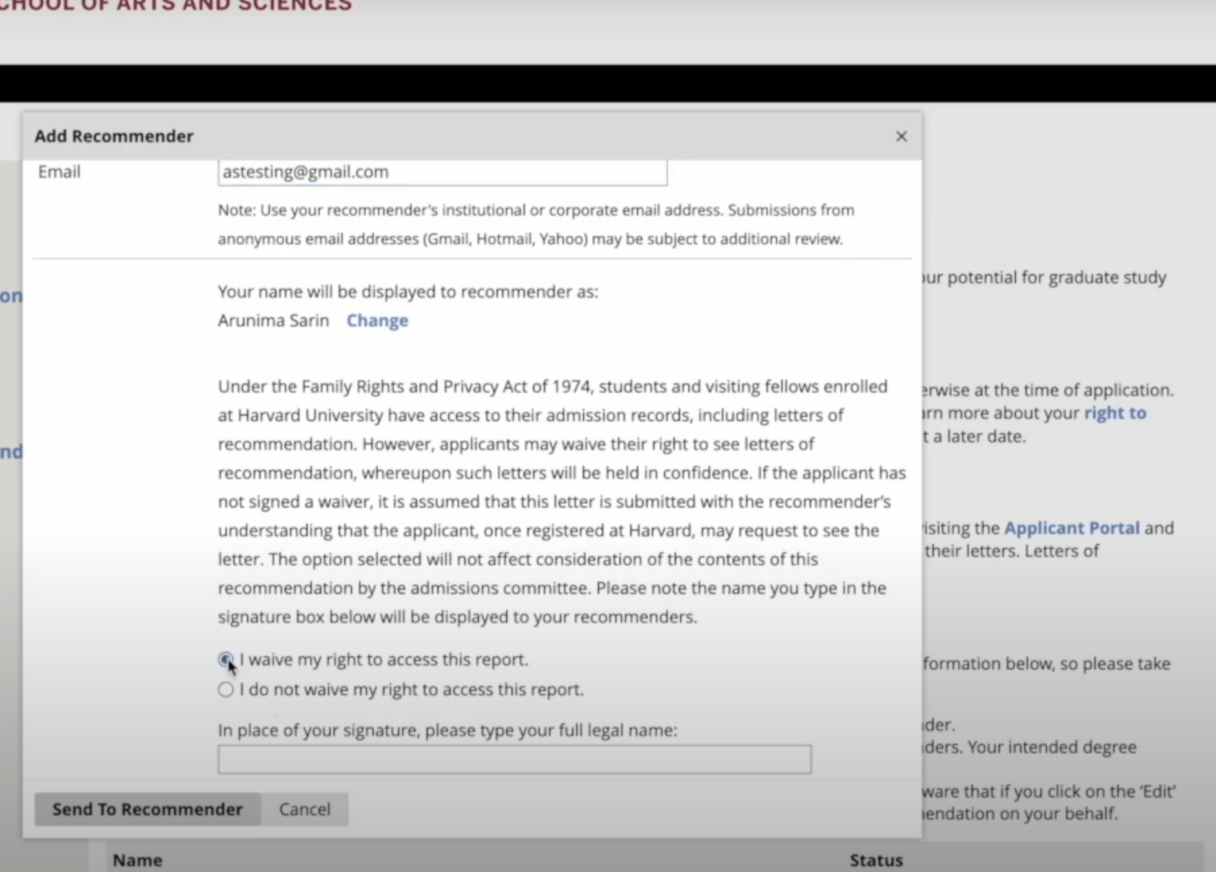This screenshot has height=872, width=1216.
Task: Click the Name column header
Action: coord(138,860)
